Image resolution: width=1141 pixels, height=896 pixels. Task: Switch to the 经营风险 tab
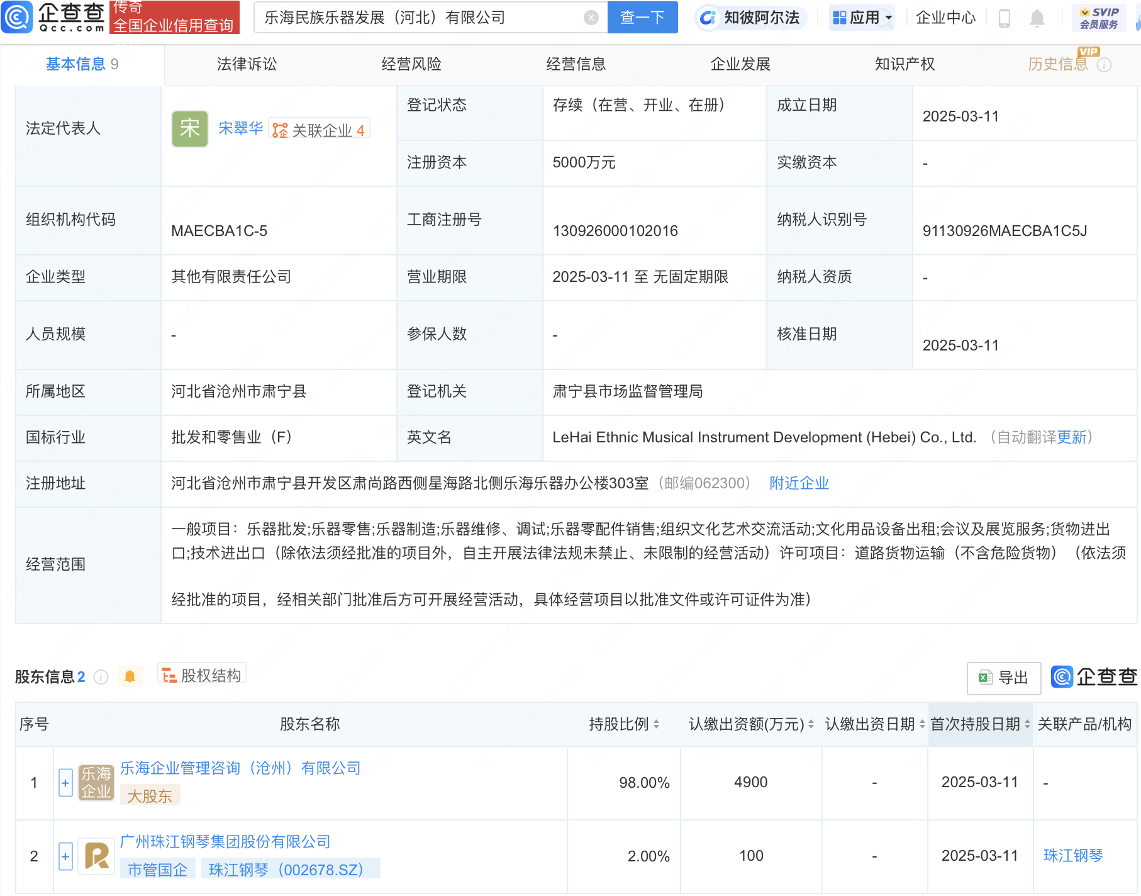(411, 64)
